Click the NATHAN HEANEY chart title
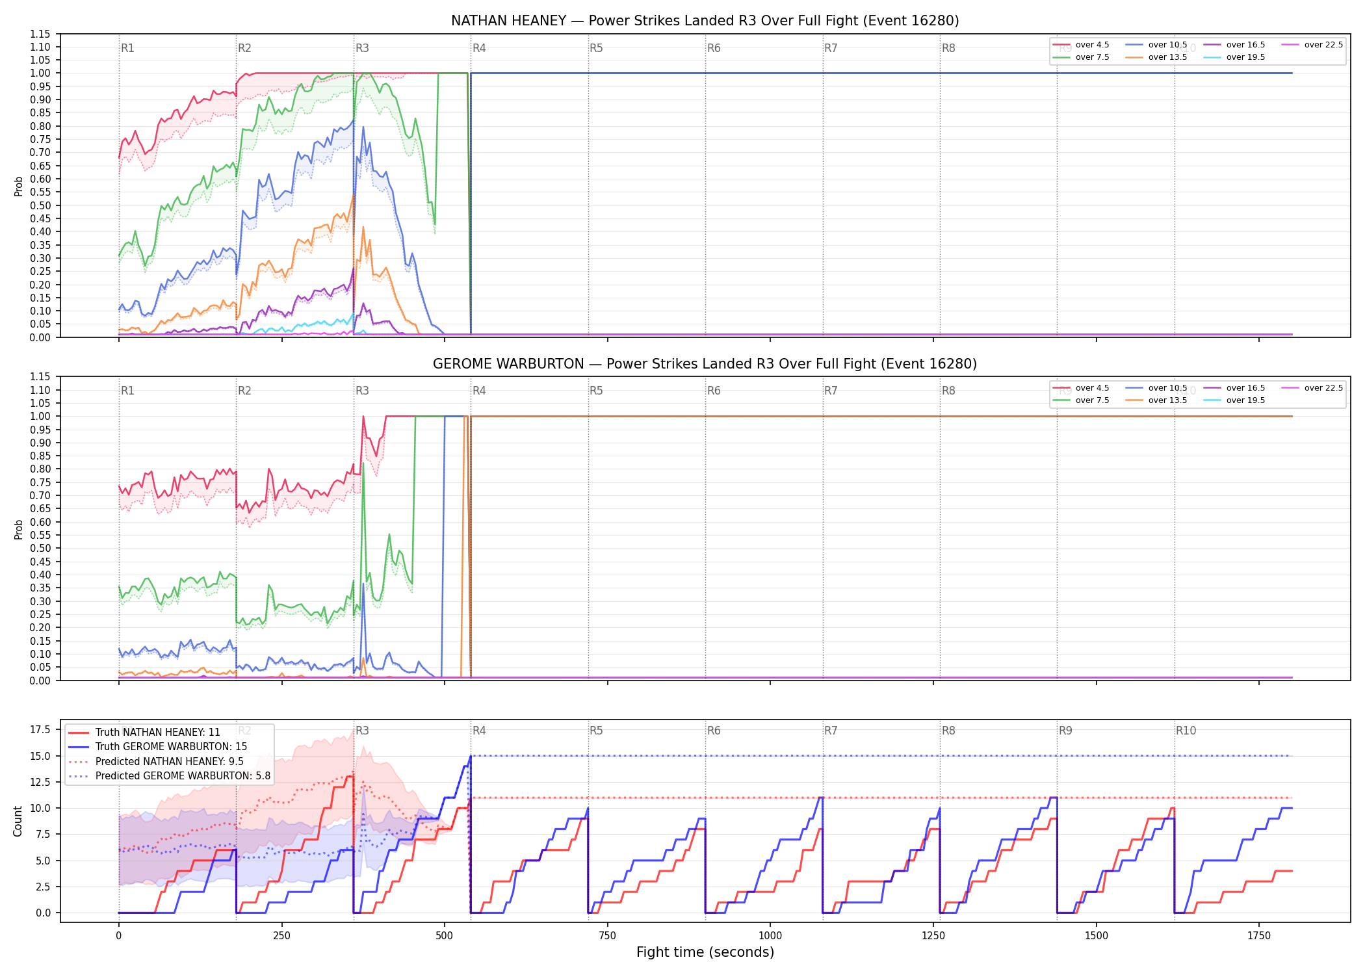This screenshot has width=1365, height=975. [705, 21]
